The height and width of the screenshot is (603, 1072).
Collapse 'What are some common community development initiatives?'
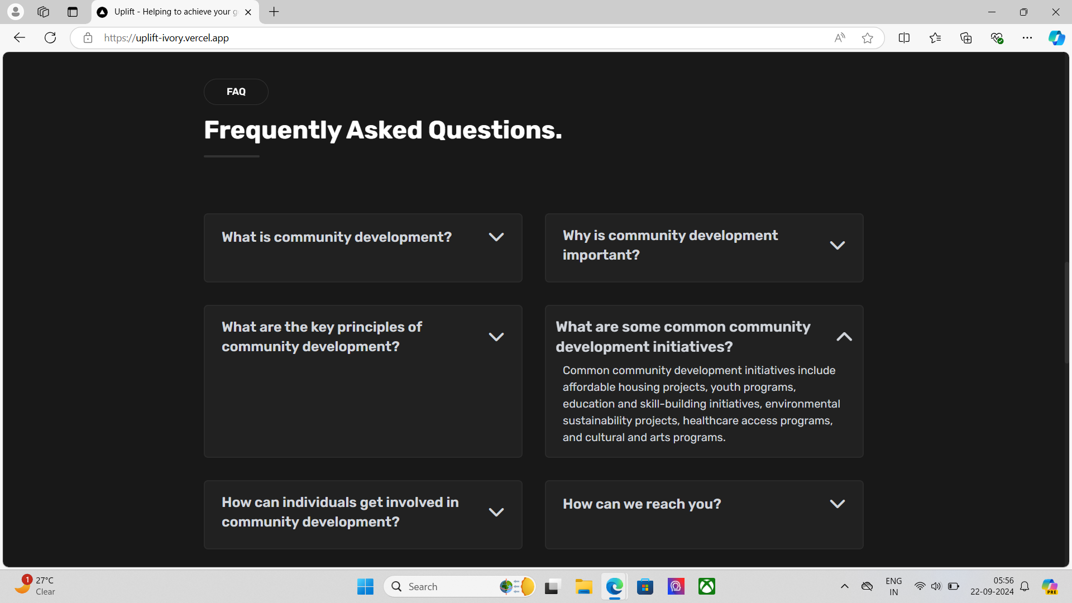[844, 337]
